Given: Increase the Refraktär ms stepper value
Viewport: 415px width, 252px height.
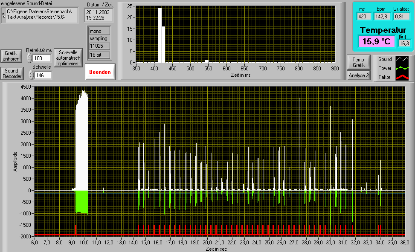Looking at the screenshot, I should tap(29, 56).
